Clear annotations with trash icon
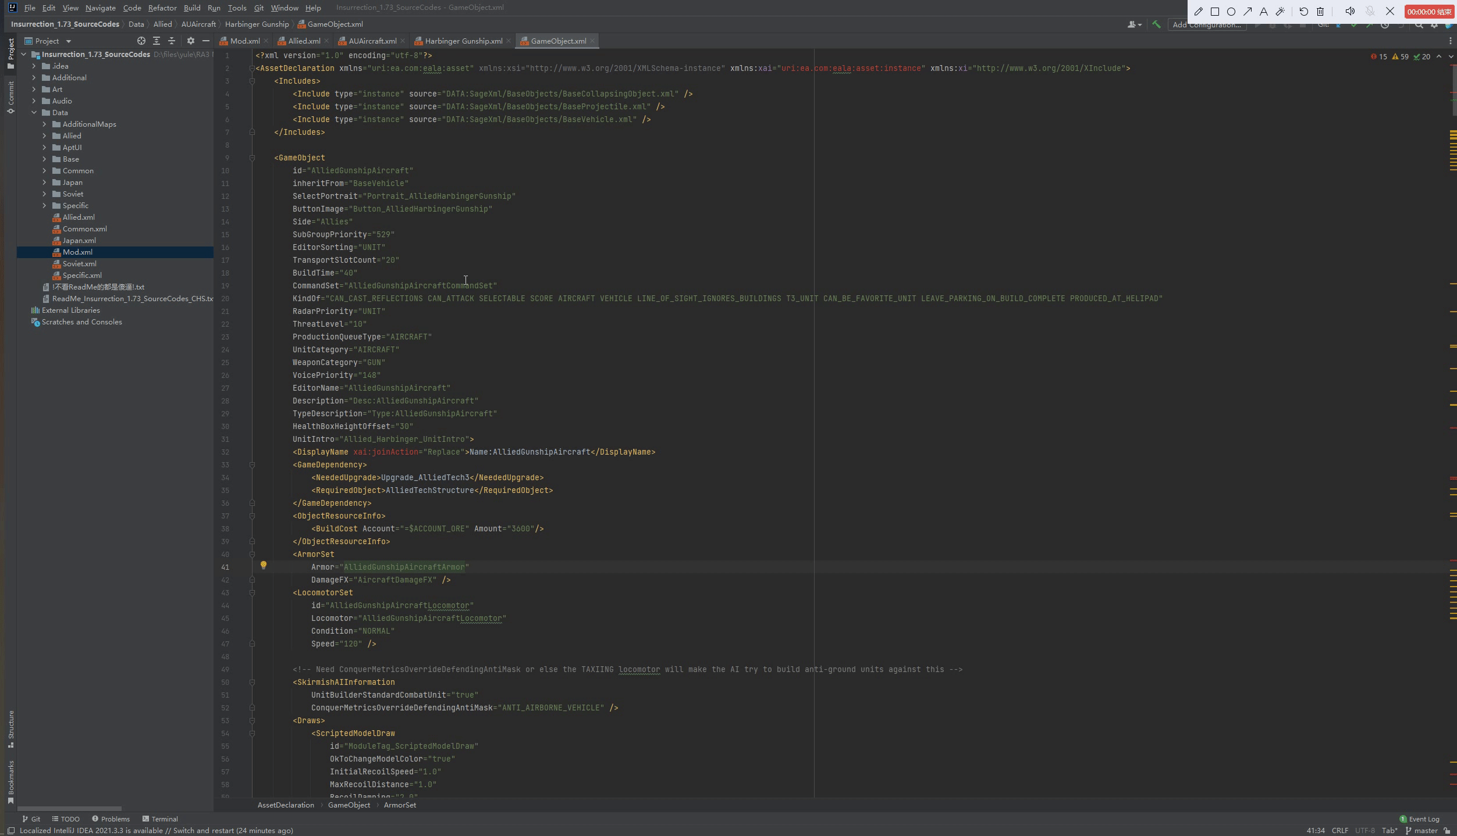 (1320, 12)
